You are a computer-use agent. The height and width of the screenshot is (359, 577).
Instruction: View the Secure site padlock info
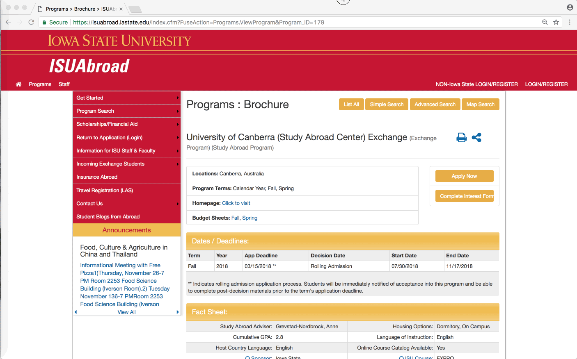[55, 22]
